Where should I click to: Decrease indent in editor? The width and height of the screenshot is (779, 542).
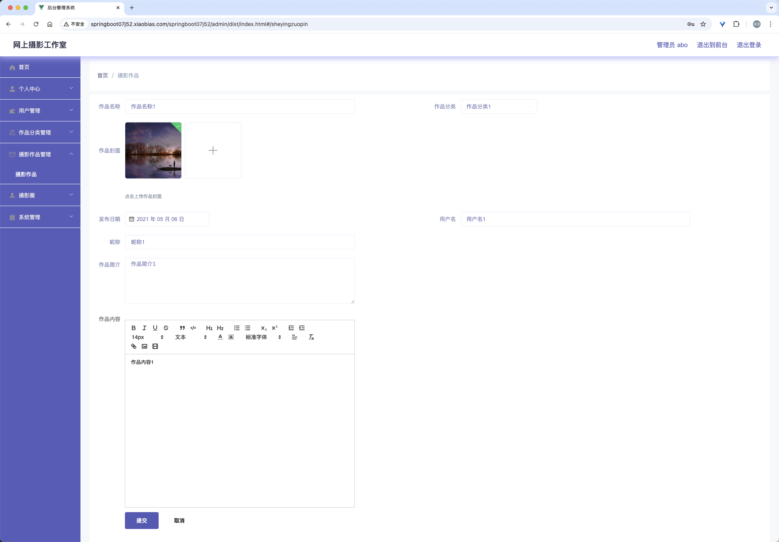click(291, 328)
